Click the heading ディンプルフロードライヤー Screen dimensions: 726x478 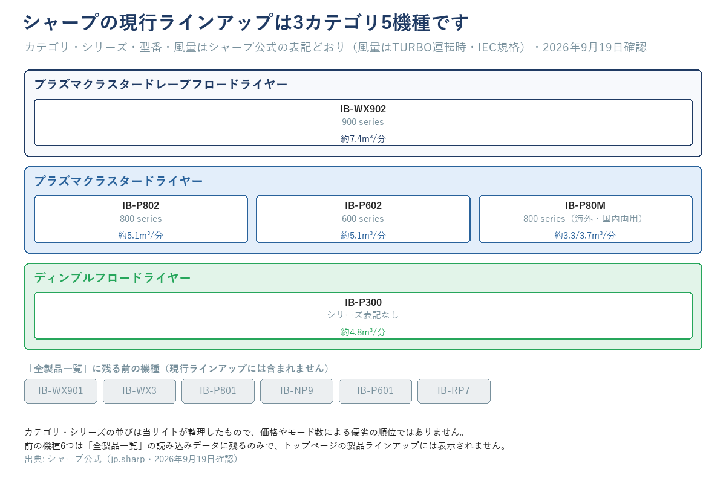[x=113, y=278]
